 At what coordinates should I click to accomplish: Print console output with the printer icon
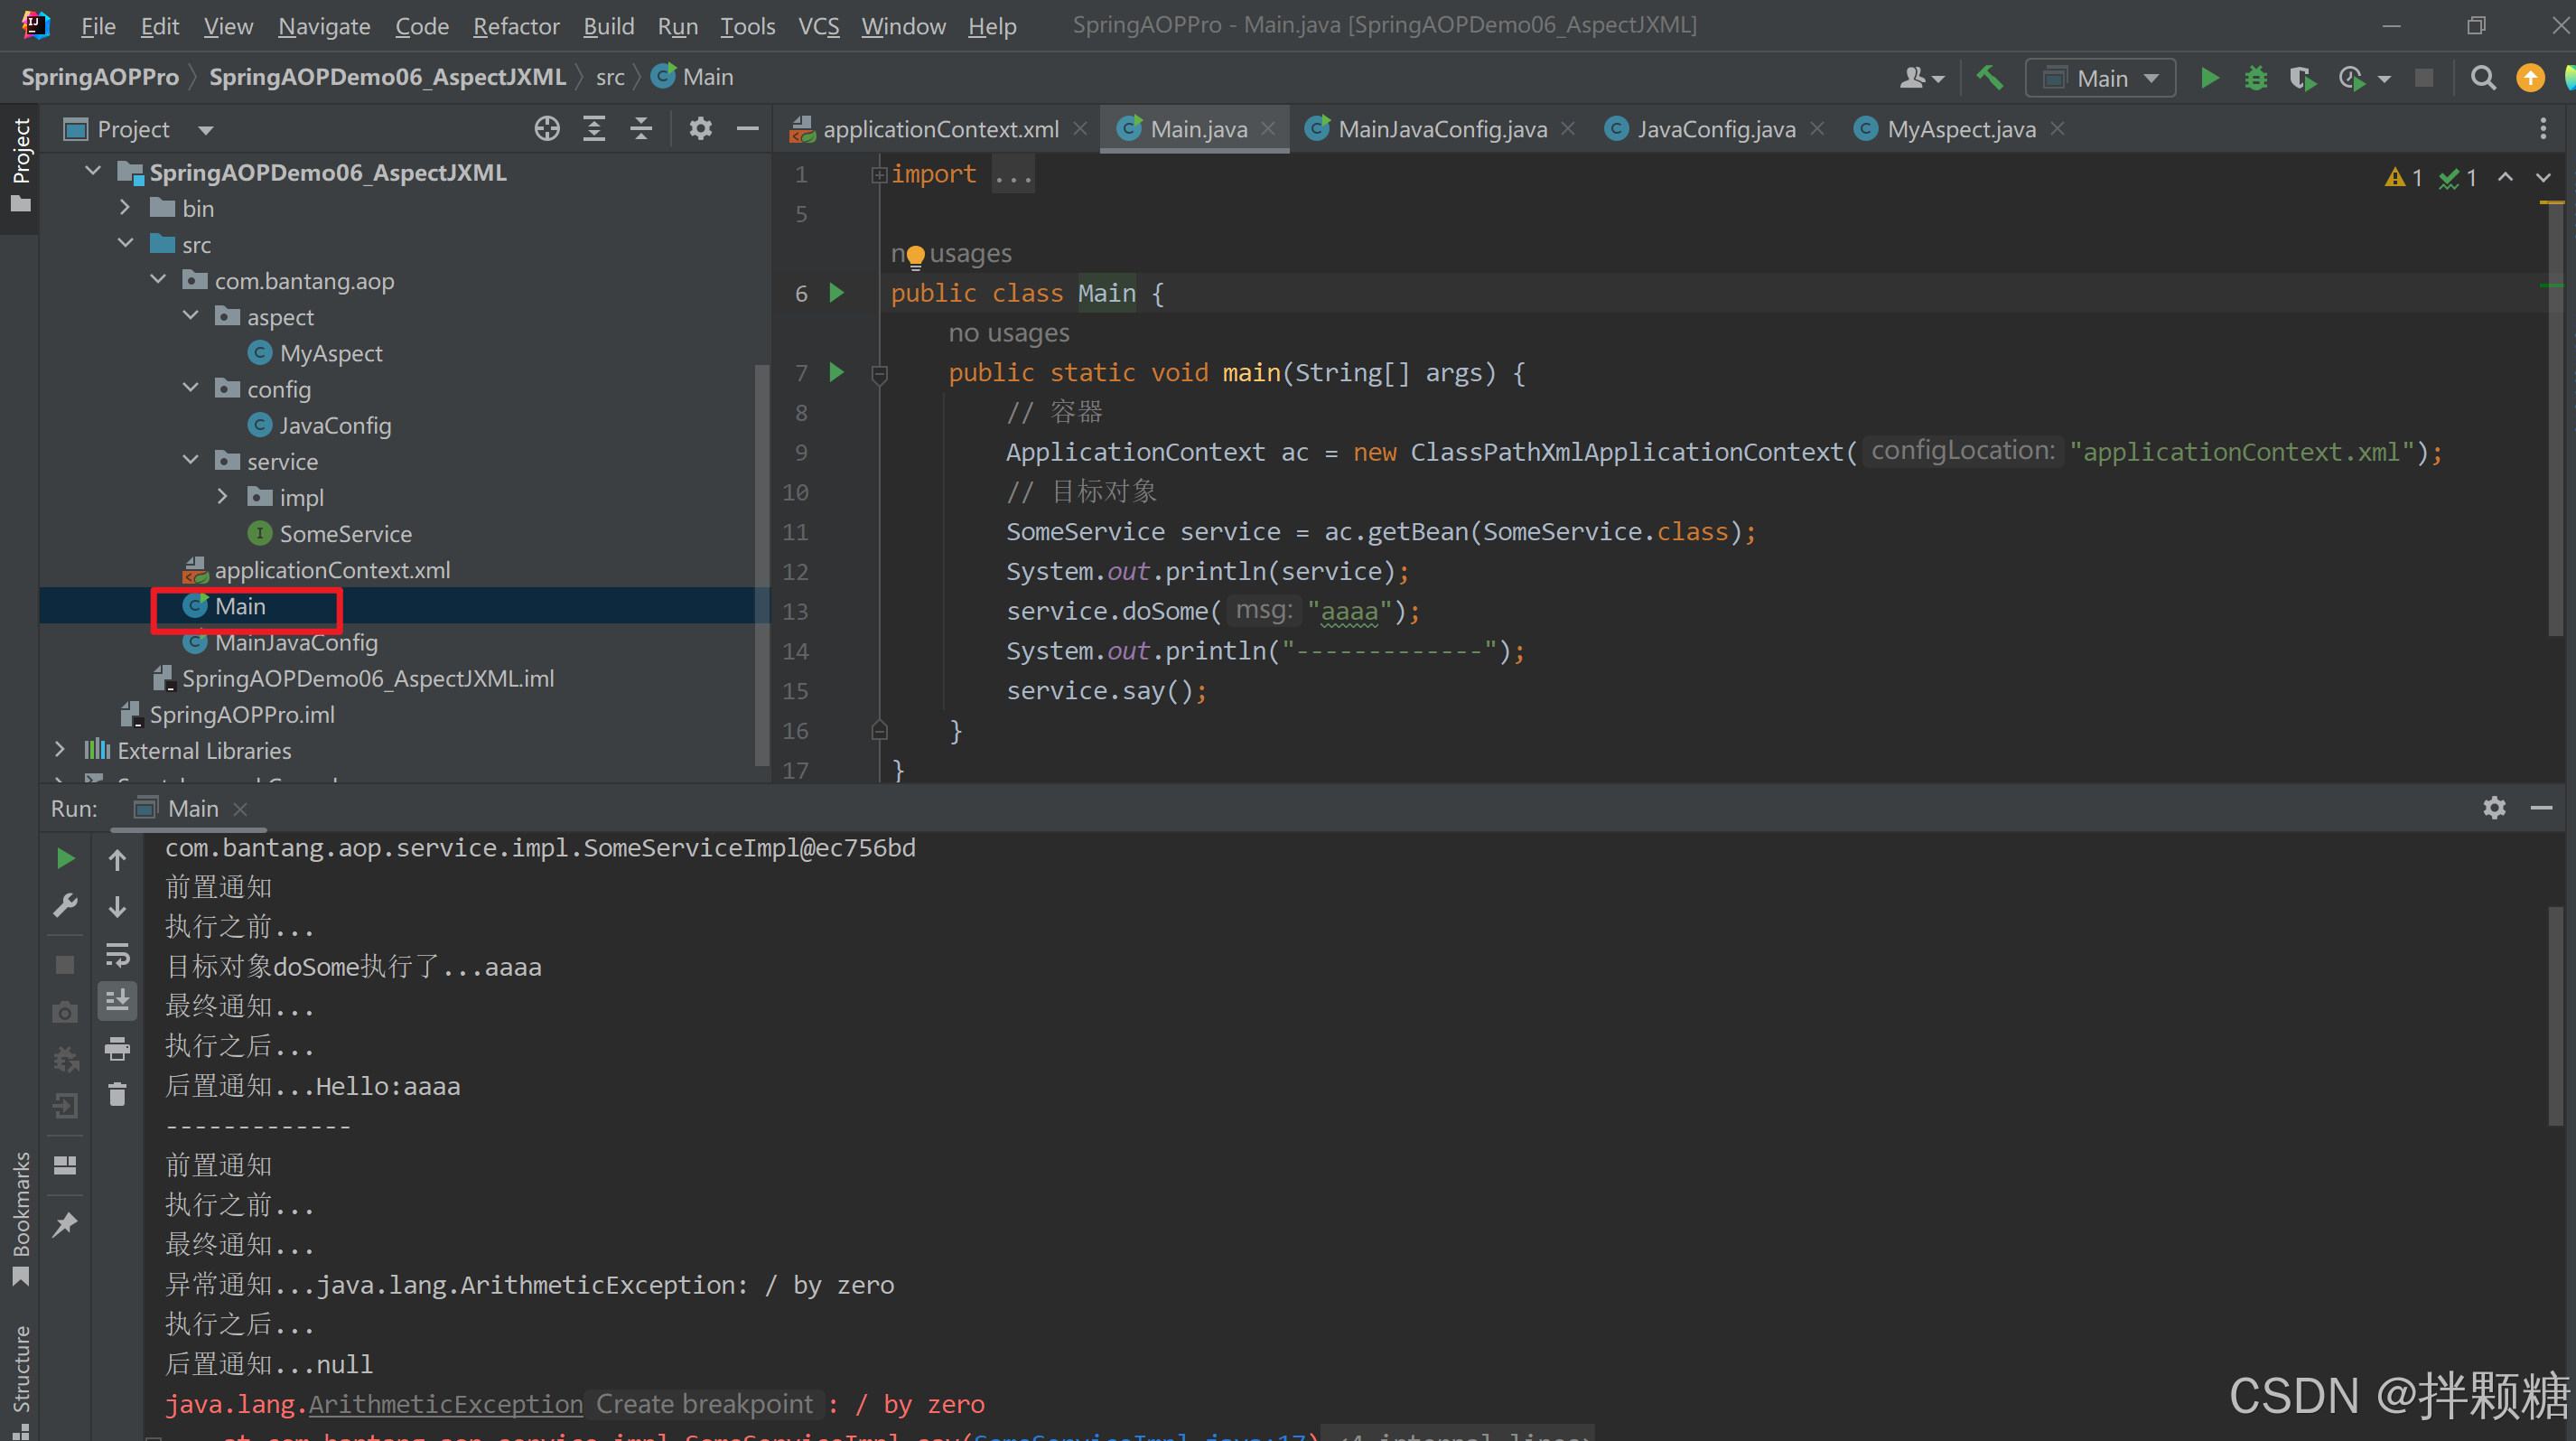[x=117, y=1048]
